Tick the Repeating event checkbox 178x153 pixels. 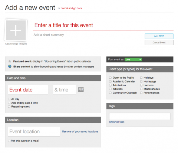click(9, 107)
